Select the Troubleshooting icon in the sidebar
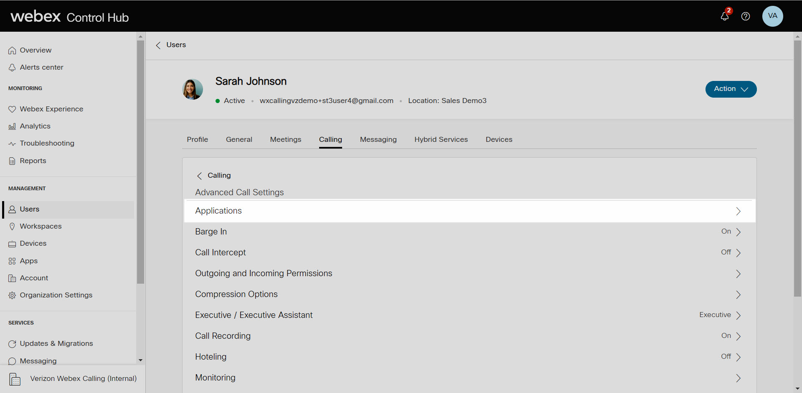This screenshot has height=393, width=802. tap(12, 143)
